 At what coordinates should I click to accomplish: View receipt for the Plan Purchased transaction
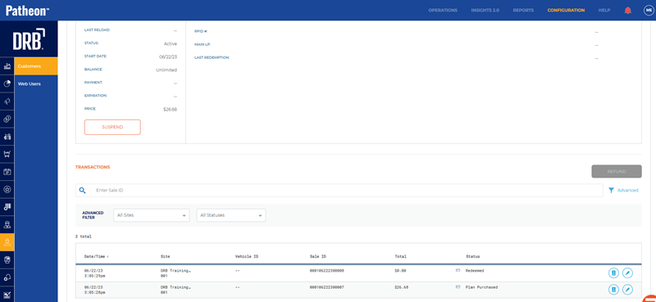pyautogui.click(x=613, y=289)
